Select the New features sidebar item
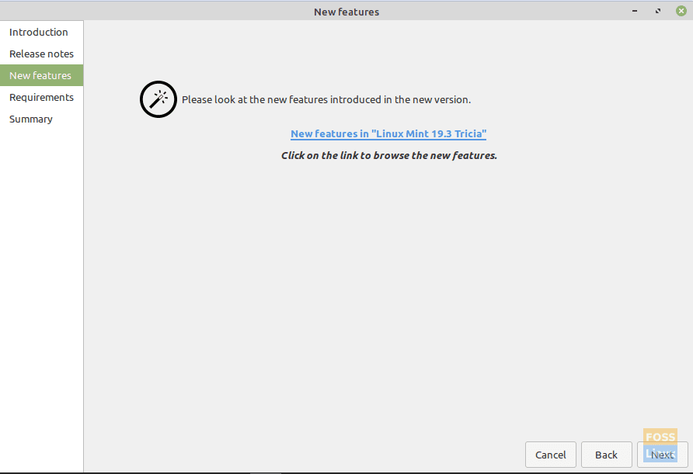The width and height of the screenshot is (693, 474). pos(40,75)
